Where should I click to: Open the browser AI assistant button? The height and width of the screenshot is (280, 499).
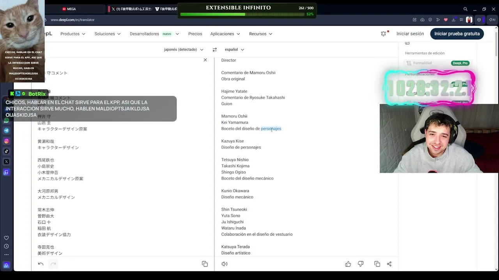pyautogui.click(x=492, y=20)
